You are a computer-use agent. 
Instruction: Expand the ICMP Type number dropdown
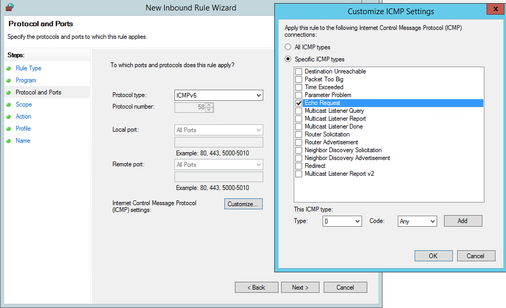[342, 221]
